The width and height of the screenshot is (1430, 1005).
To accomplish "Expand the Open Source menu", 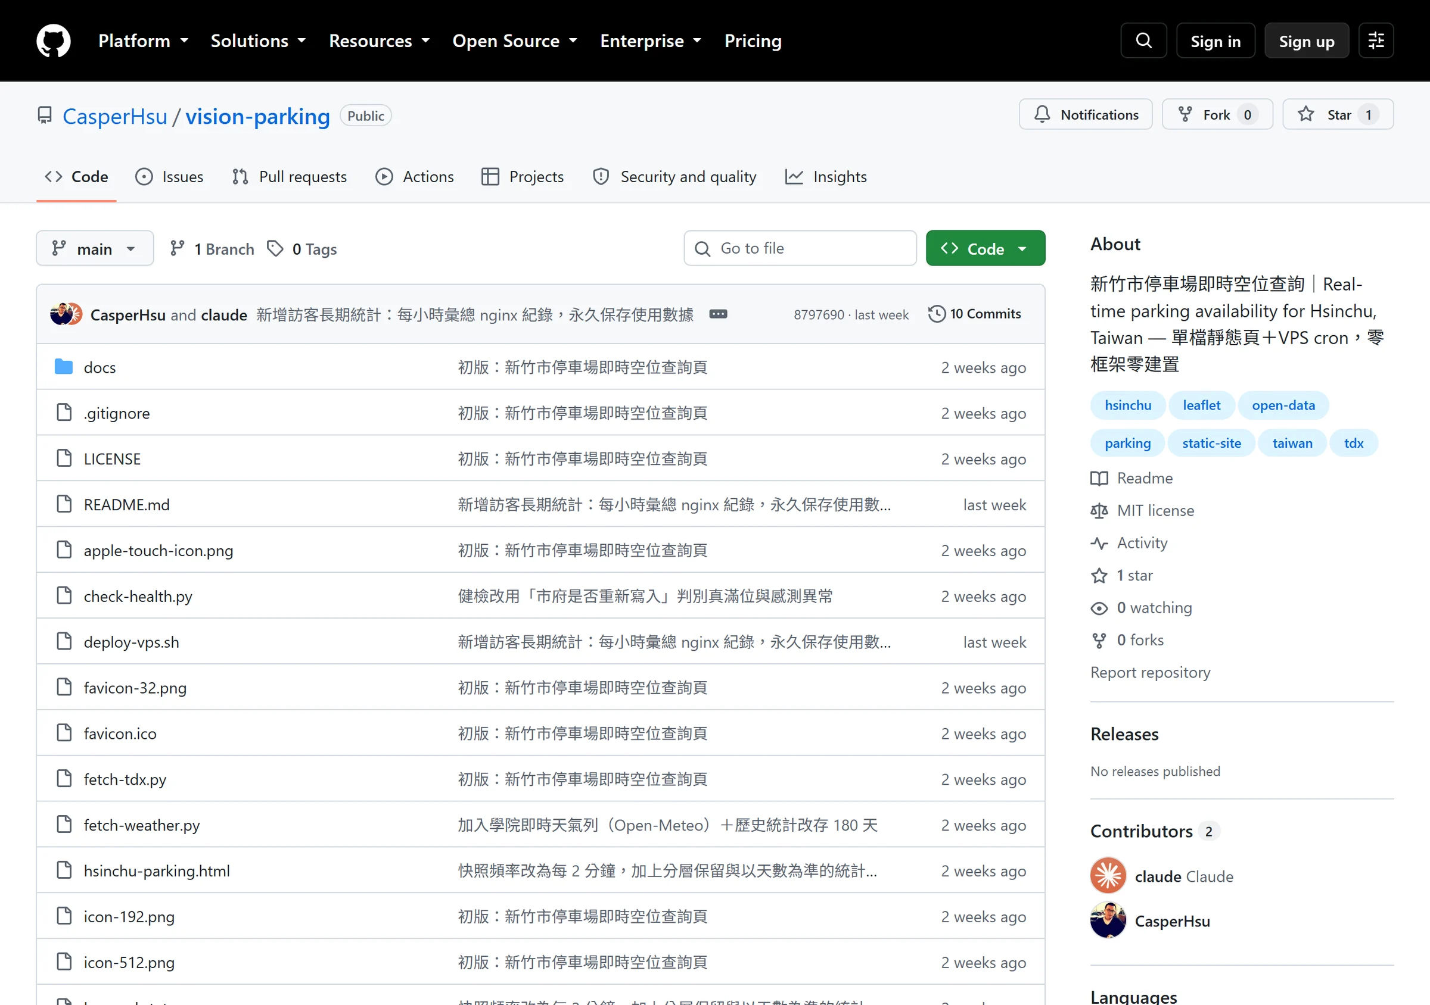I will pos(515,41).
